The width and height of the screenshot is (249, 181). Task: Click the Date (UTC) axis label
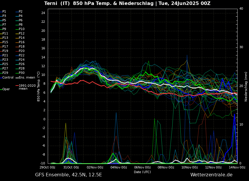[x=142, y=172]
